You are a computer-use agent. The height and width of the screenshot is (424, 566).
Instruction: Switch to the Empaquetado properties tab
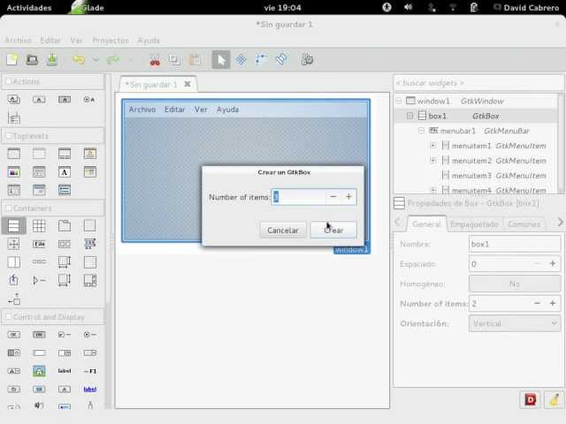(474, 224)
